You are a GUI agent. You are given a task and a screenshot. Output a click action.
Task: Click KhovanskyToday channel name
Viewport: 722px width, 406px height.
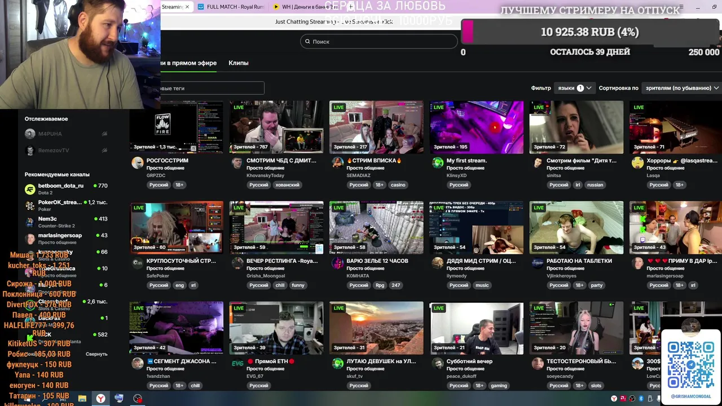tap(265, 175)
